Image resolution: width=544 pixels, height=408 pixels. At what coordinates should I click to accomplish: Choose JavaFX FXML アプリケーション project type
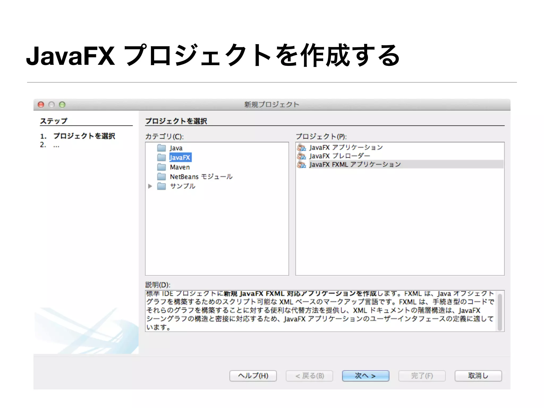355,164
